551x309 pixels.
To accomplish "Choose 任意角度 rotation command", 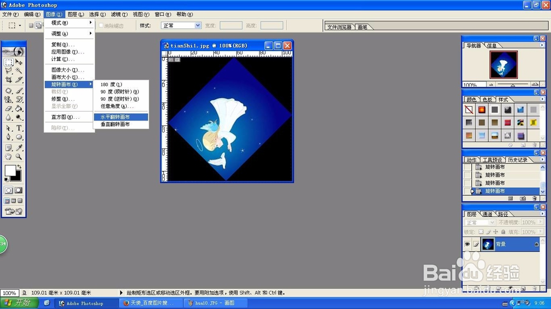I will click(x=121, y=106).
